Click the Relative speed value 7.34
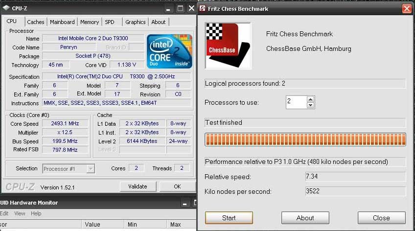Image resolution: width=415 pixels, height=231 pixels. pos(355,177)
